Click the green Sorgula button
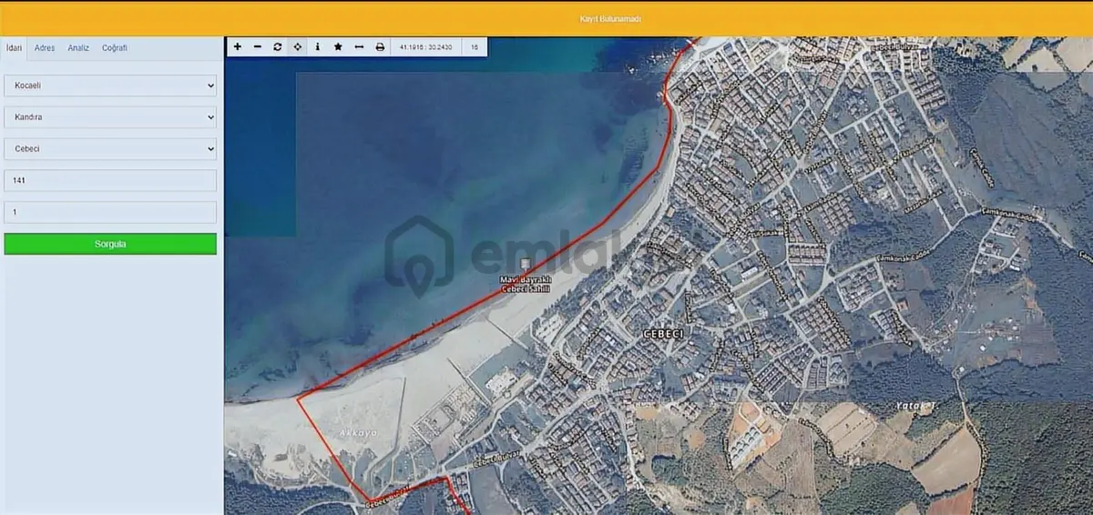The width and height of the screenshot is (1093, 515). pyautogui.click(x=110, y=244)
